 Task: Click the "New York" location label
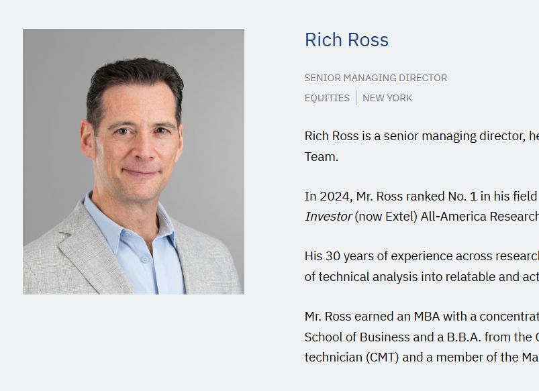tap(387, 98)
